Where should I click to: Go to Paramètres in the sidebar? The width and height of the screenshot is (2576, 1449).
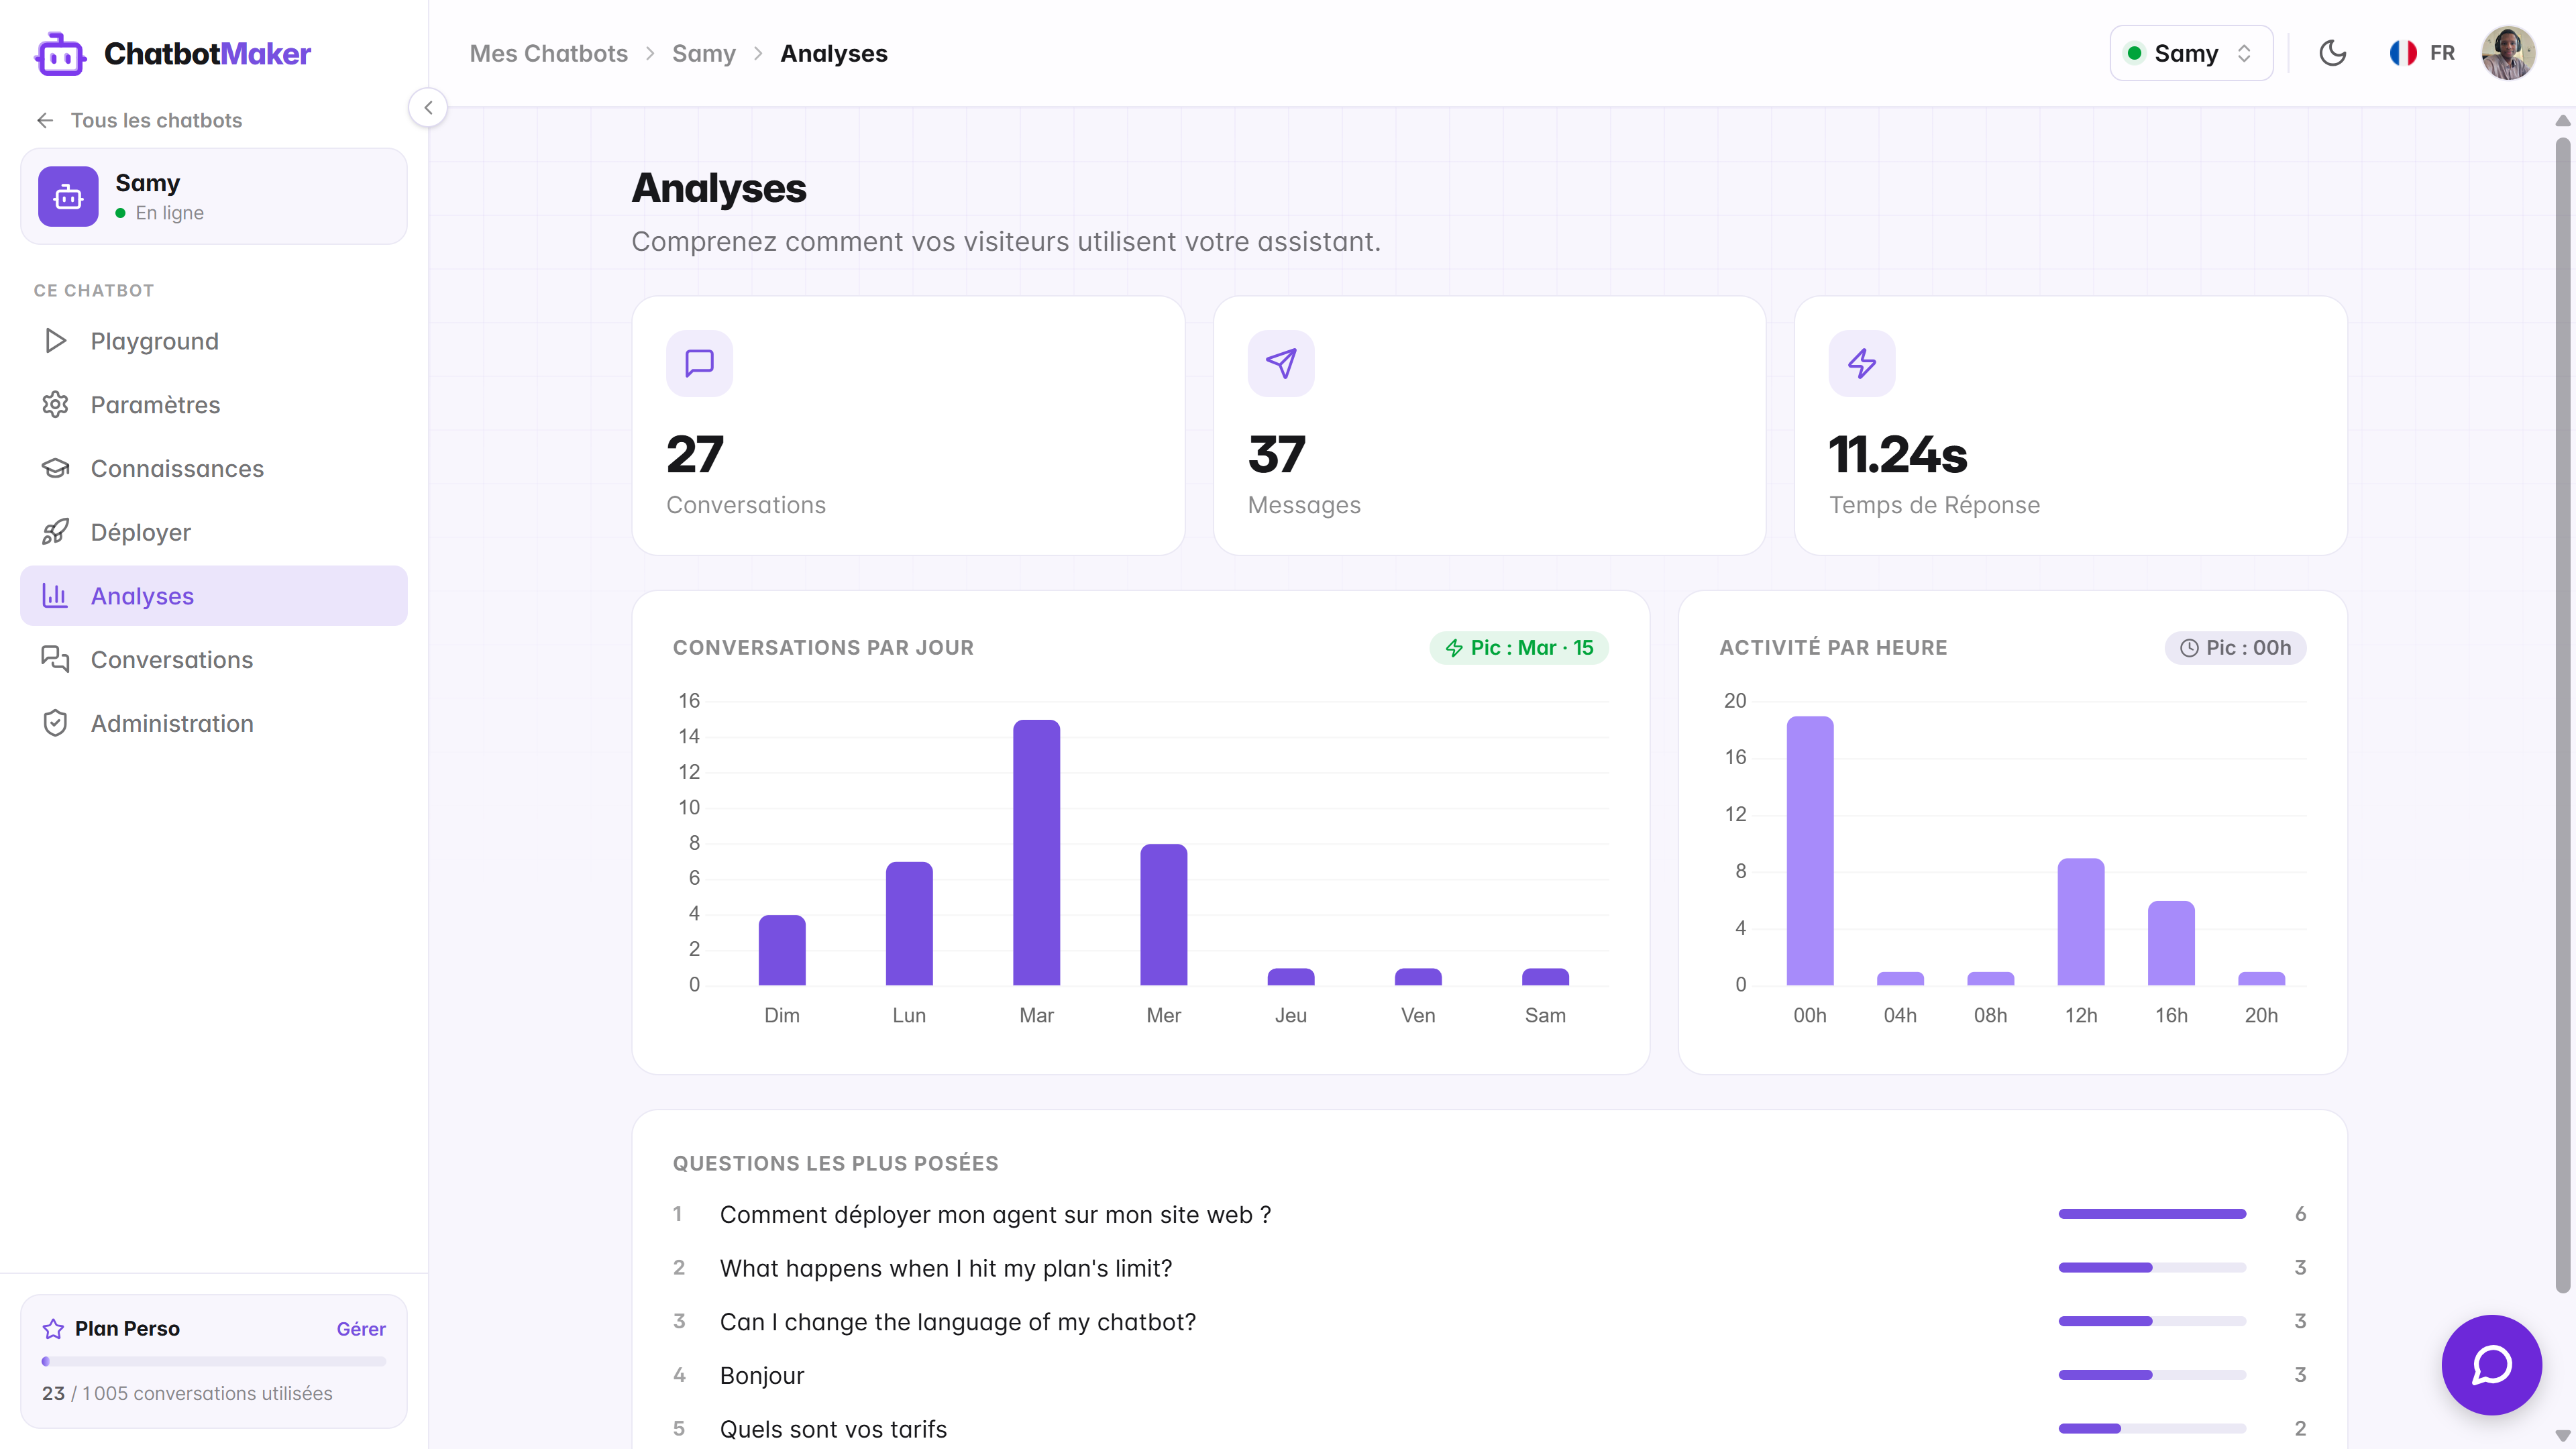coord(214,405)
